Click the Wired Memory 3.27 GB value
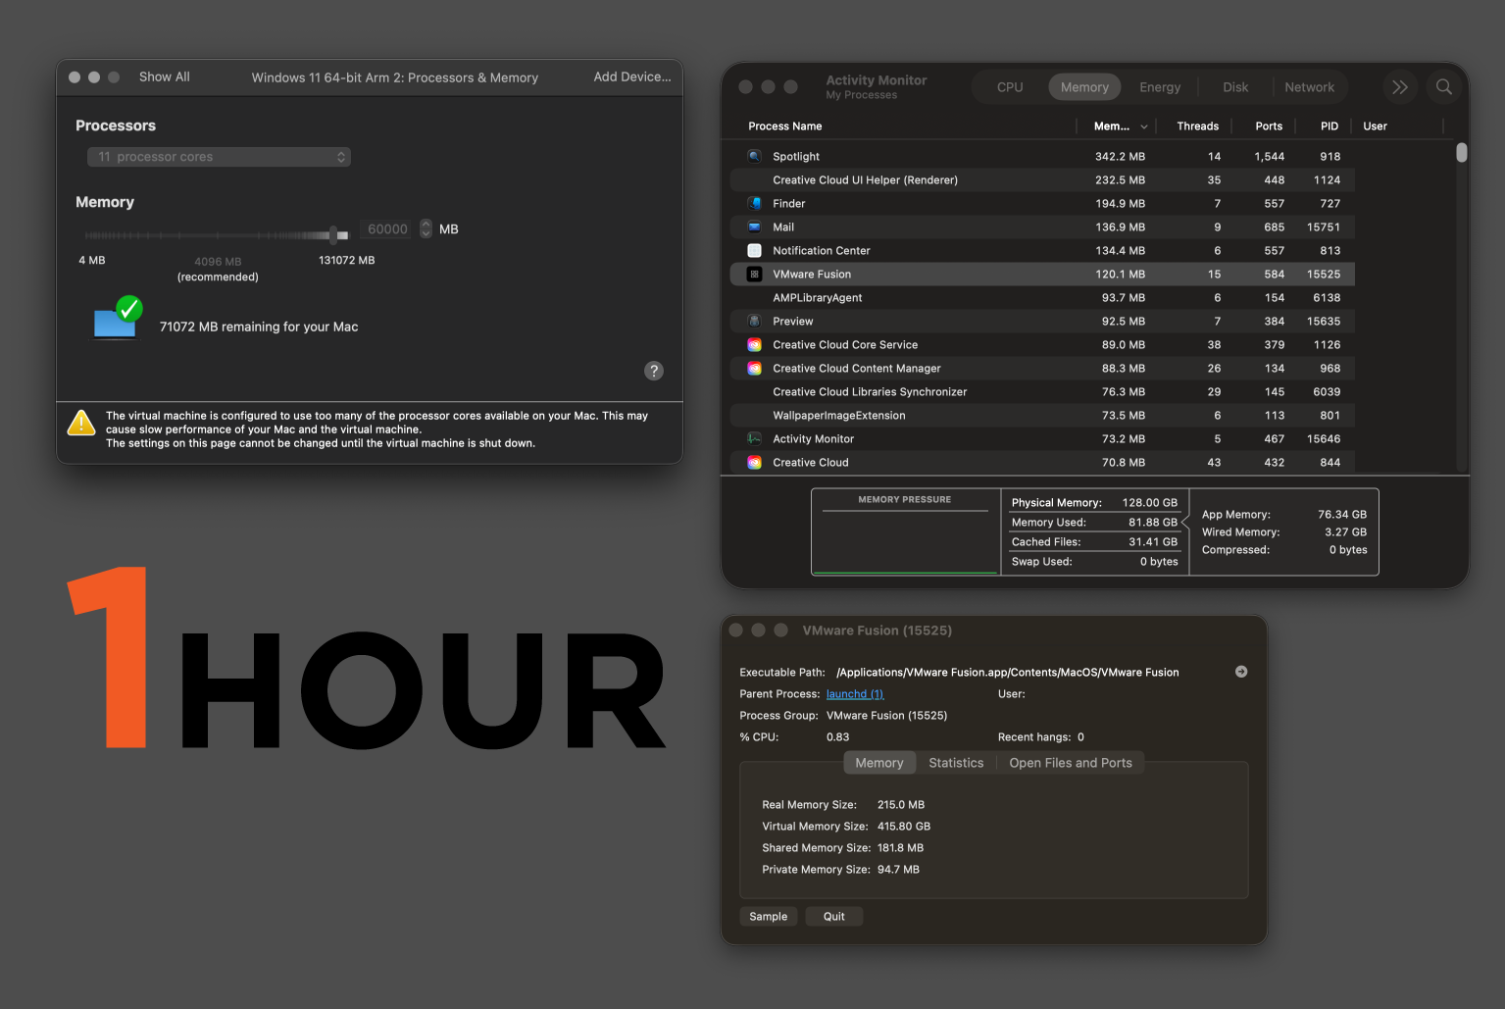Screen dimensions: 1505x1009 (x=1345, y=532)
